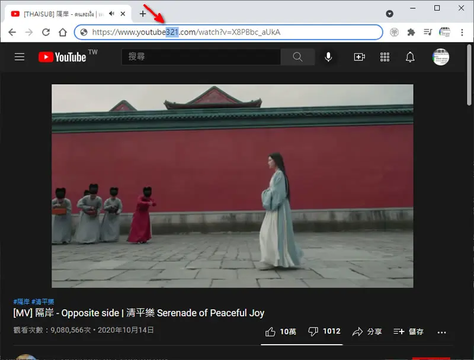Open the media control playlist icon

tap(428, 32)
